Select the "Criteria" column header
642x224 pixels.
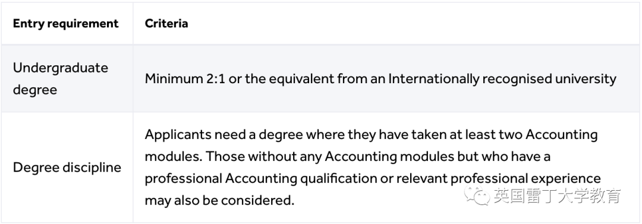[166, 24]
